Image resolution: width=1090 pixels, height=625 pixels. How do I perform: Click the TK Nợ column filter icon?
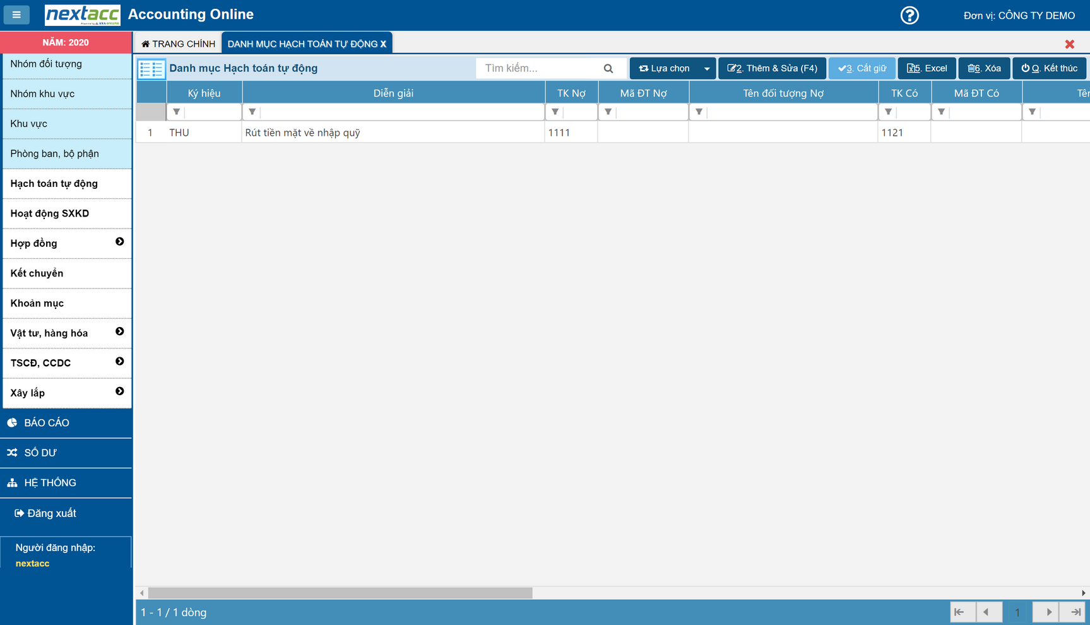[555, 112]
